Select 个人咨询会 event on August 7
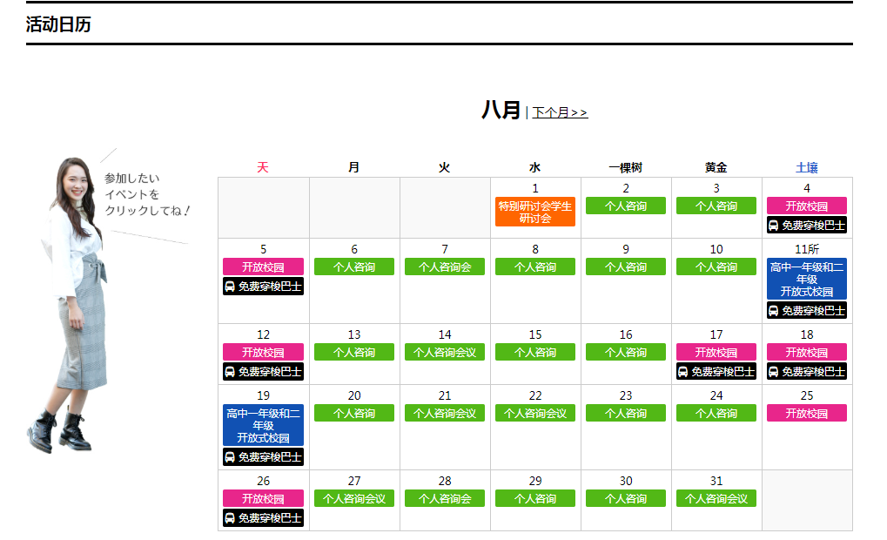 tap(444, 267)
